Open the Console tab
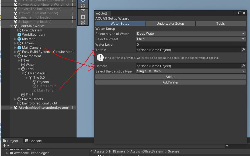 pos(33,141)
